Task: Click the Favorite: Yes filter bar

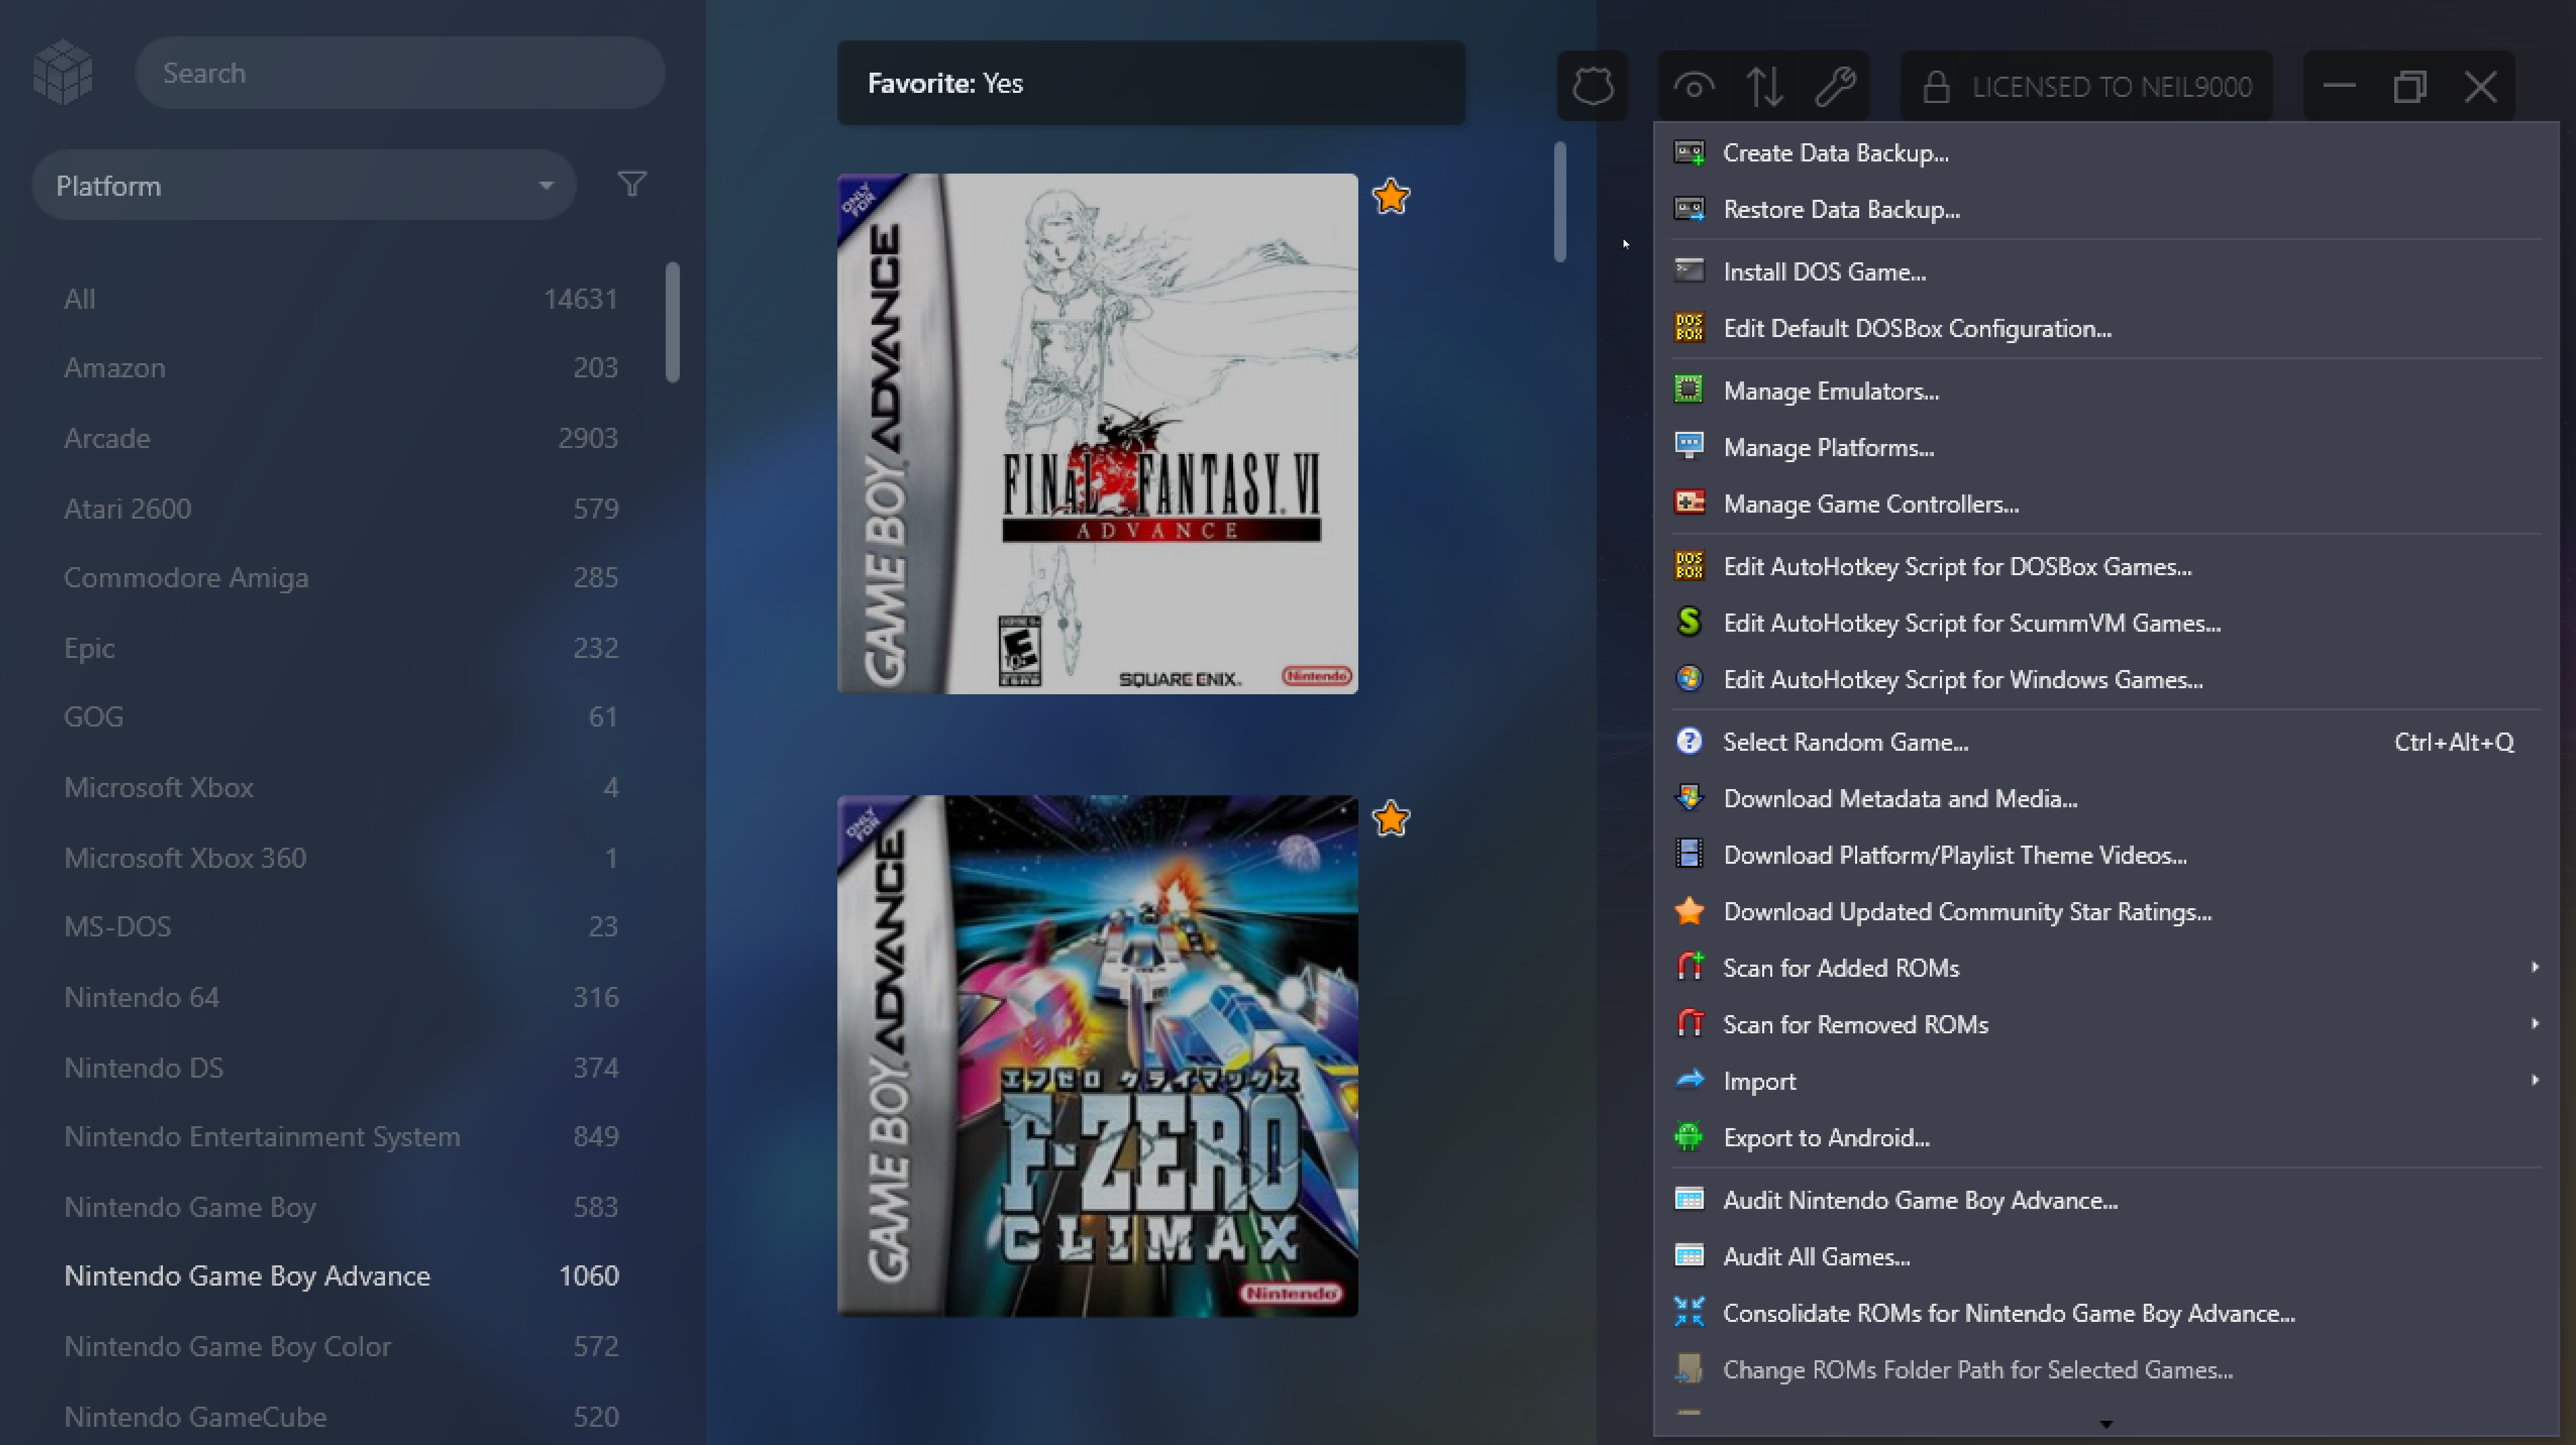Action: coord(1151,83)
